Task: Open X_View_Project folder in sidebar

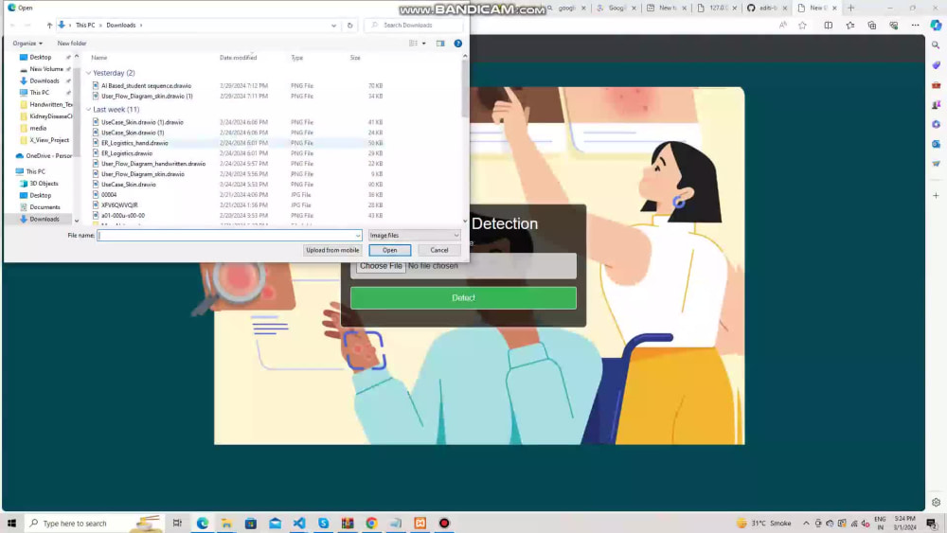Action: (x=49, y=140)
